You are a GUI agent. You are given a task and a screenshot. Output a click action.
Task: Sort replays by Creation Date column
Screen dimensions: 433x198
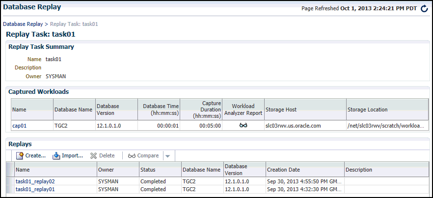pos(283,170)
